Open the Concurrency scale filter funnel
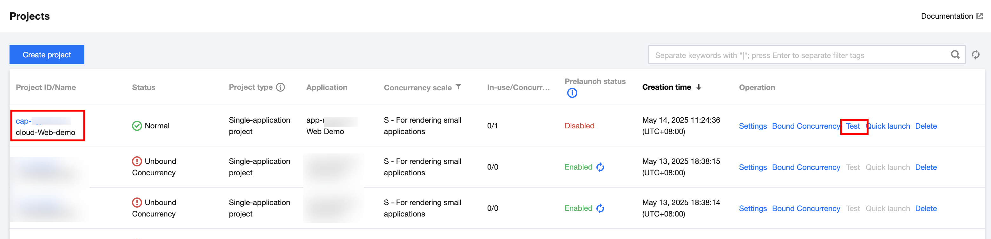This screenshot has width=991, height=239. [458, 87]
